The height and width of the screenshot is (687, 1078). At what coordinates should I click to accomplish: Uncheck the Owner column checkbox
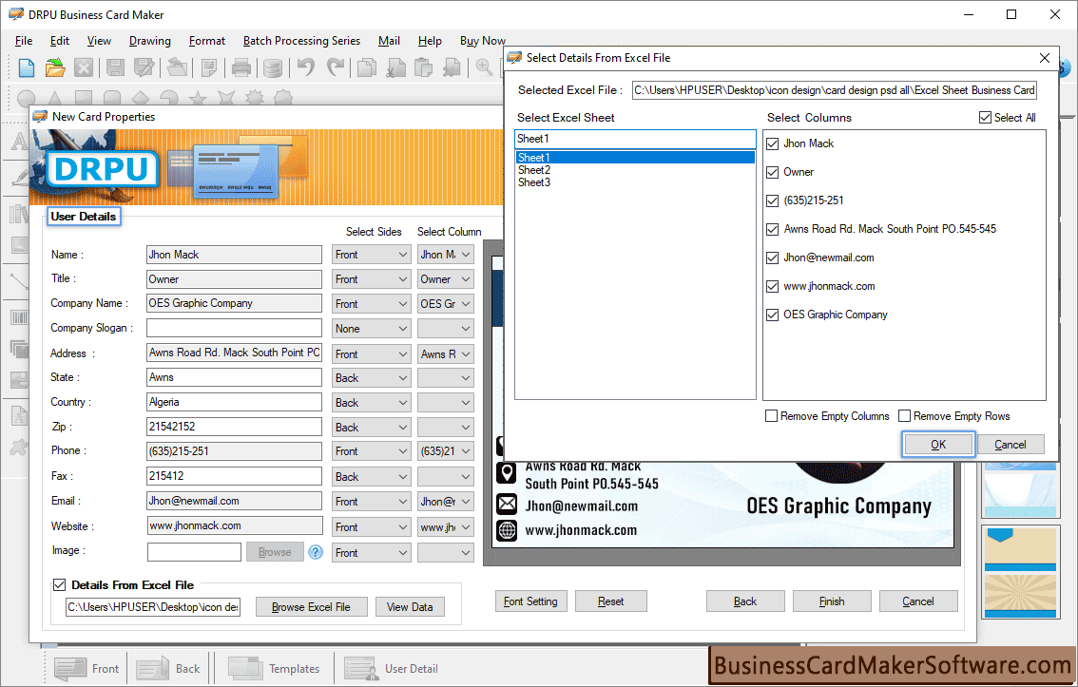coord(773,172)
